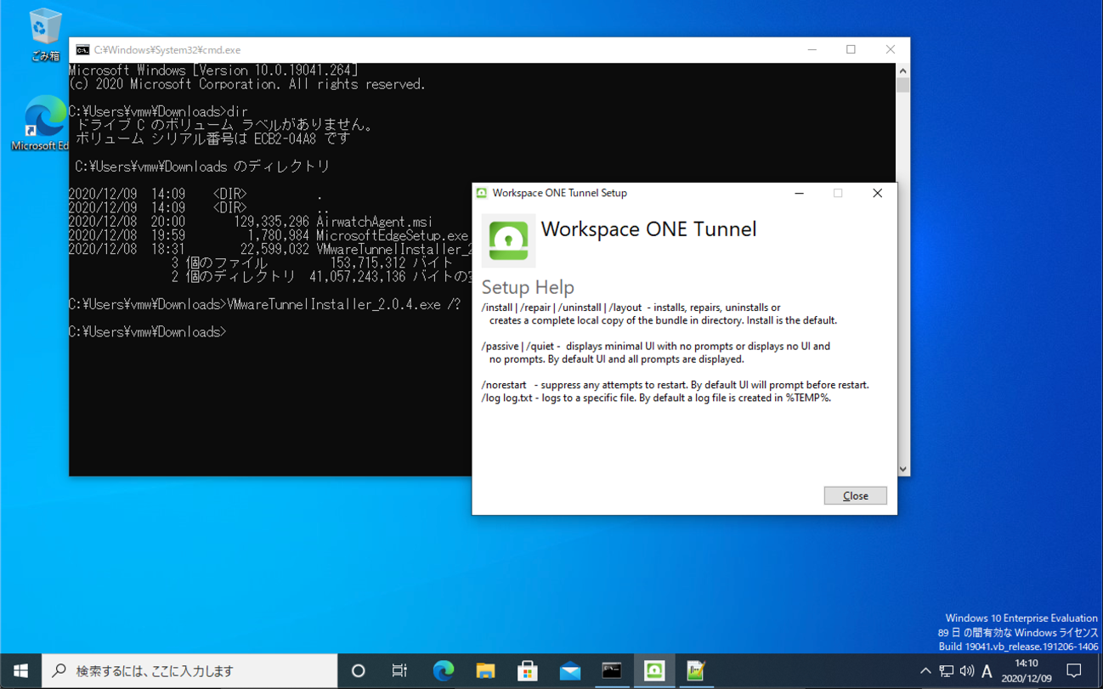Click the cmd.exe title bar icon
Viewport: 1103px width, 689px height.
[82, 50]
